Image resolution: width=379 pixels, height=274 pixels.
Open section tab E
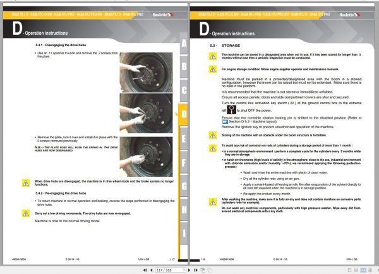184,138
